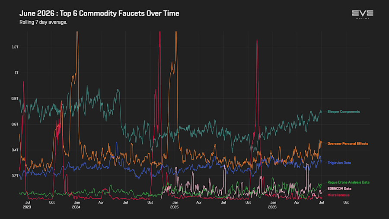This screenshot has height=219, width=389.
Task: Click the EVE Online logo
Action: tap(363, 14)
